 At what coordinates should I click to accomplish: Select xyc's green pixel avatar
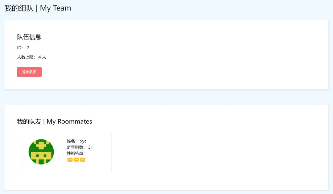pyautogui.click(x=41, y=152)
